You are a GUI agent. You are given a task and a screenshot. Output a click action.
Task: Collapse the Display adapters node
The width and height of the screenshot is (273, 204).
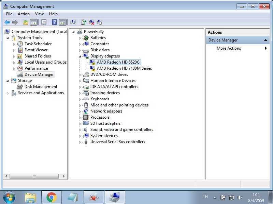(80, 56)
